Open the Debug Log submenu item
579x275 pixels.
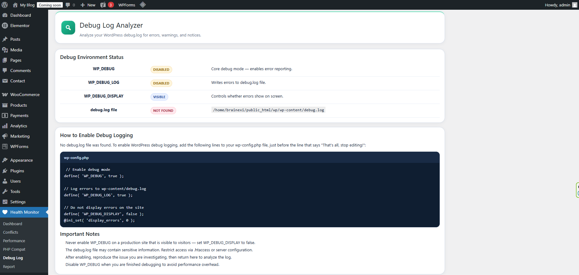tap(13, 258)
